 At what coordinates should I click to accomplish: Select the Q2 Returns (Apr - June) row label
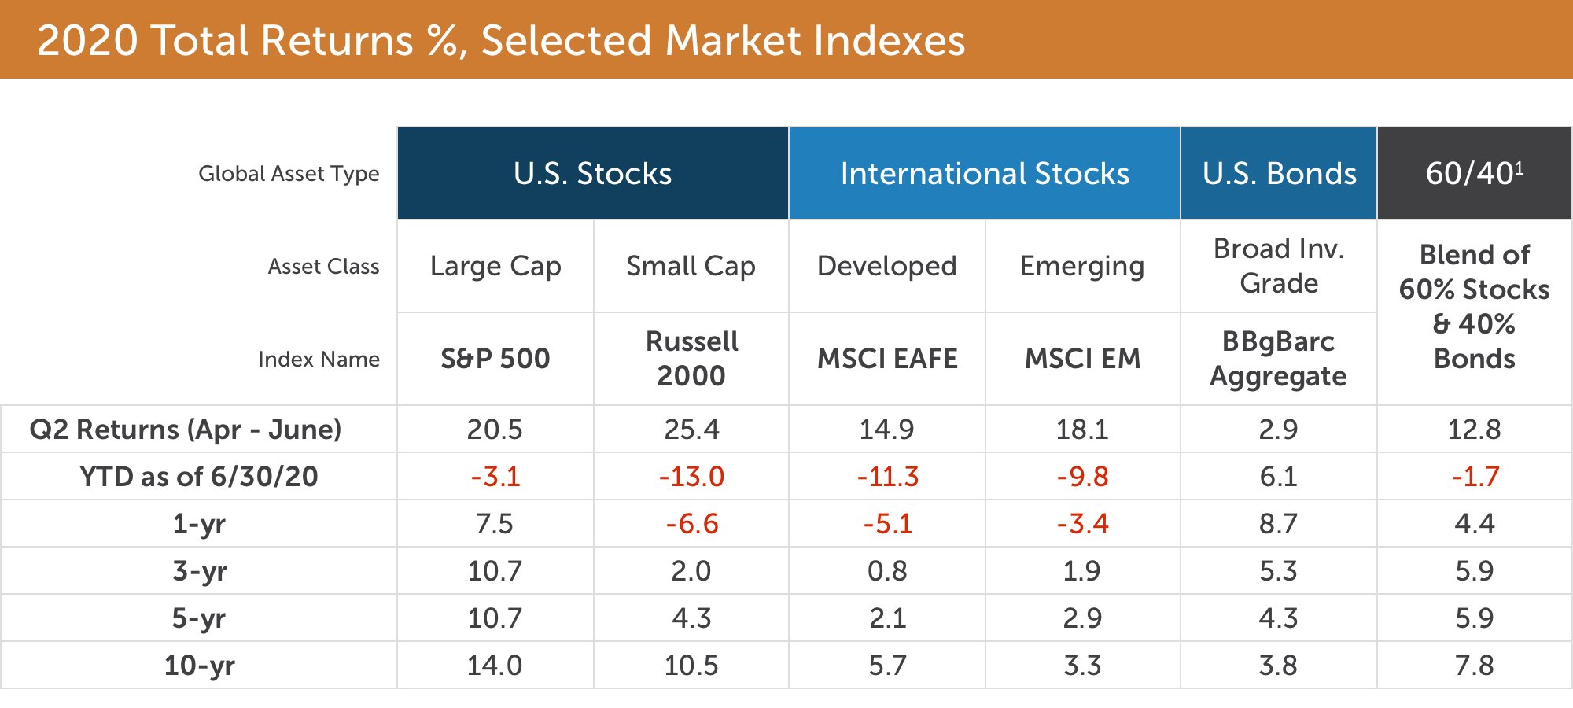click(186, 430)
